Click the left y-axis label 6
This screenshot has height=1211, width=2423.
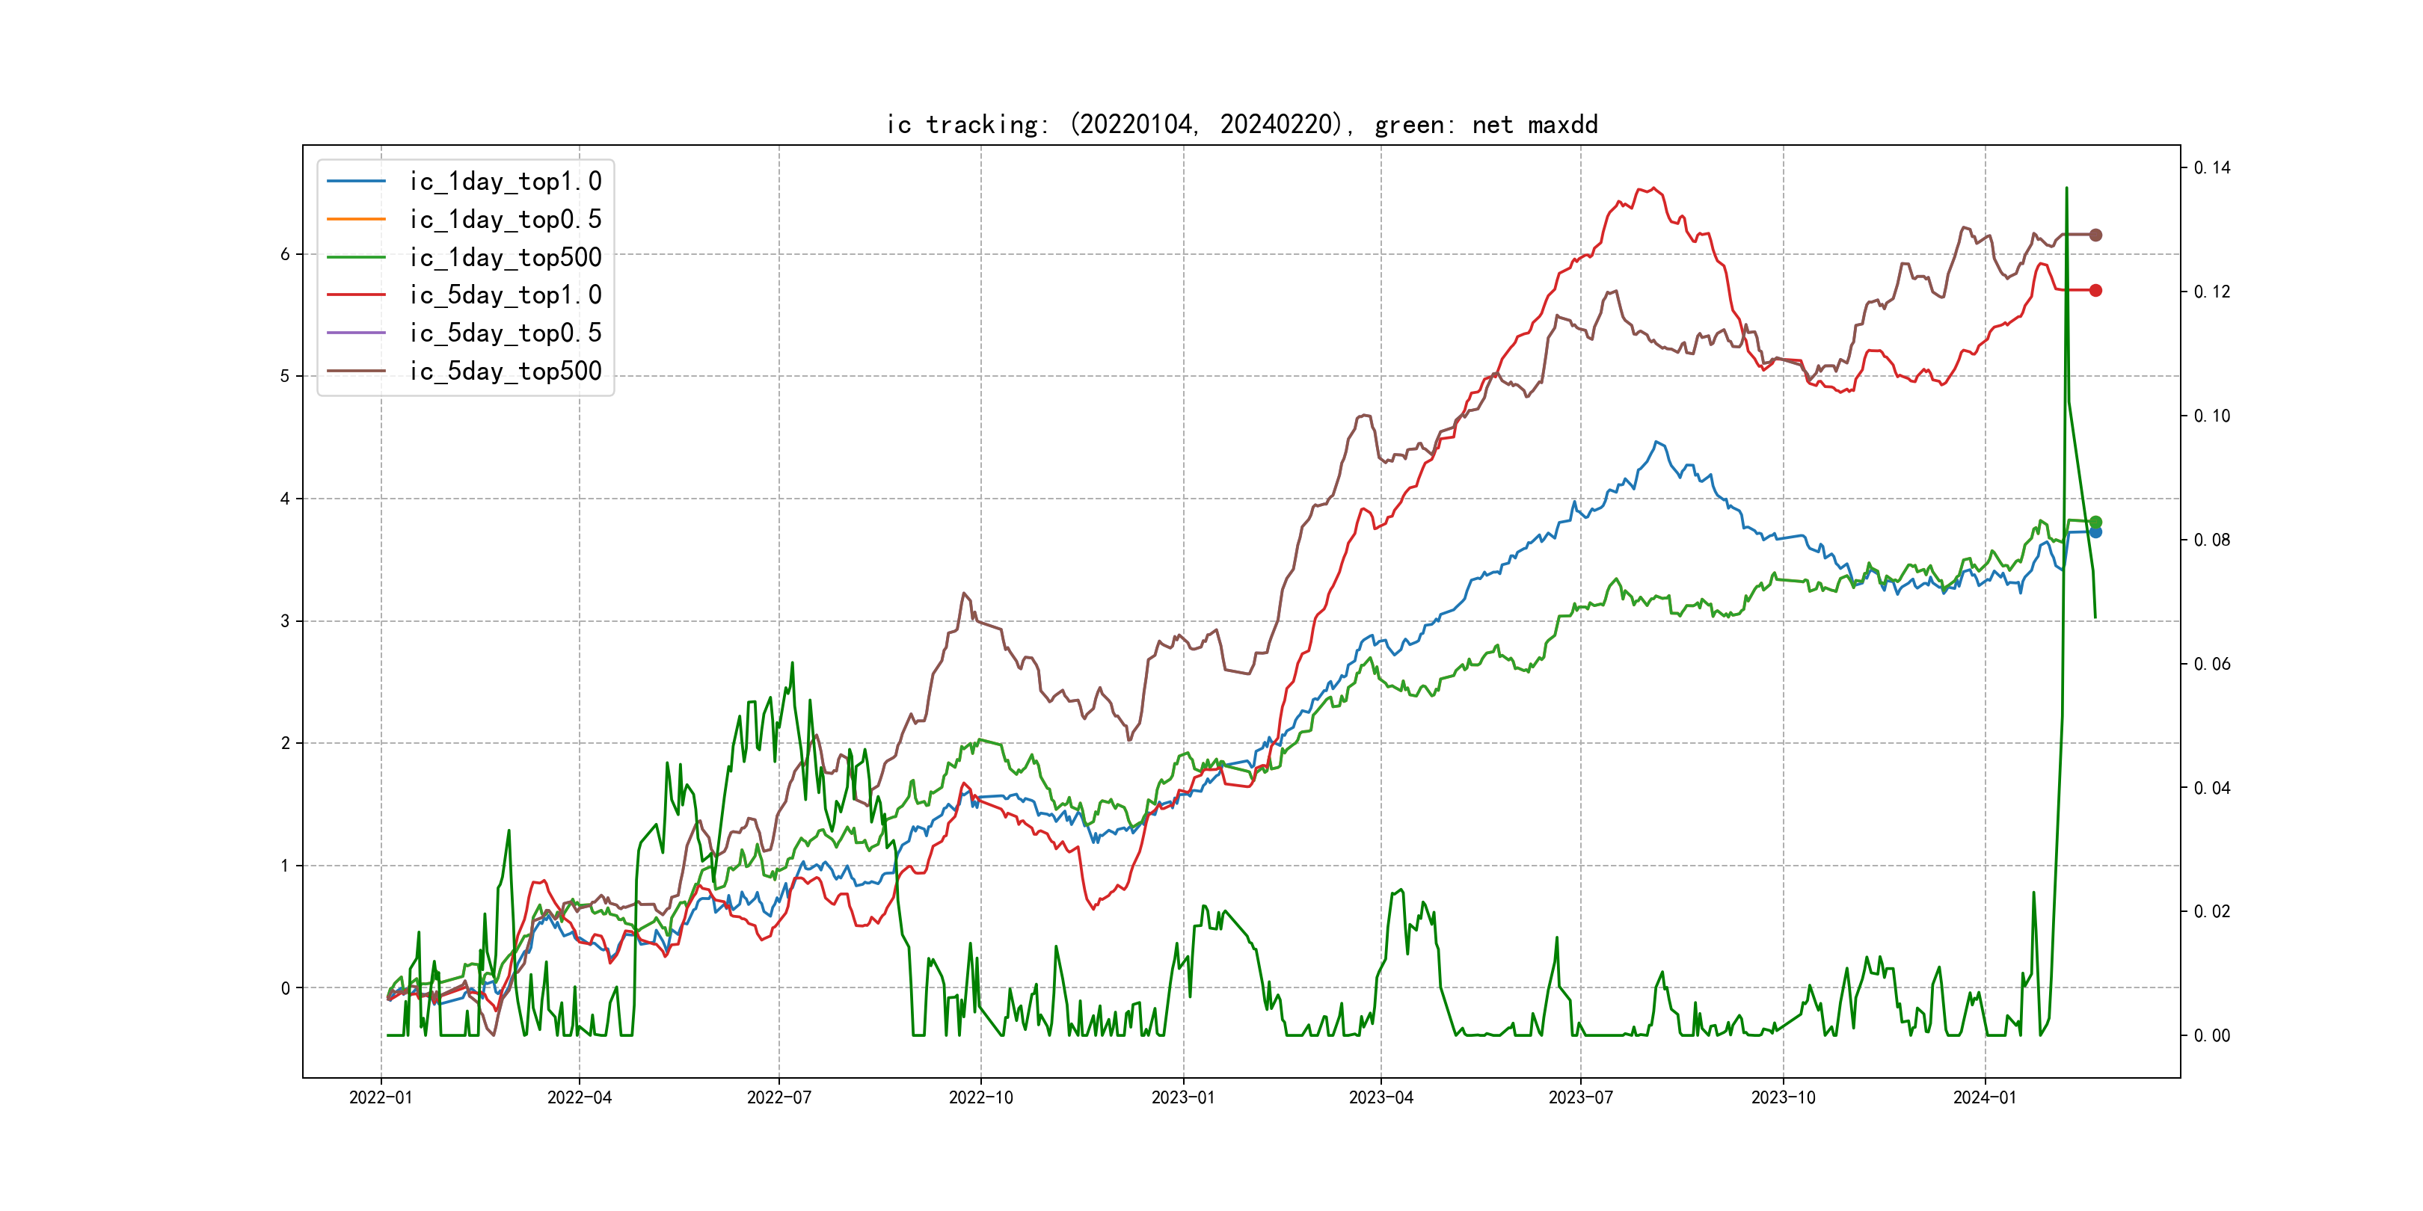pyautogui.click(x=285, y=254)
